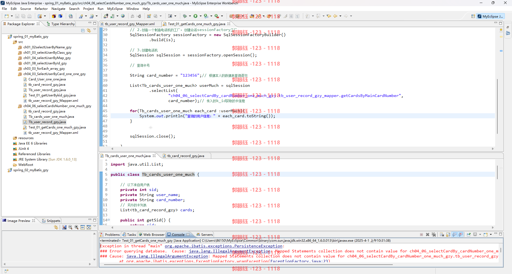Click zoom out icon in Image Preview
This screenshot has height=274, width=512.
pyautogui.click(x=70, y=227)
